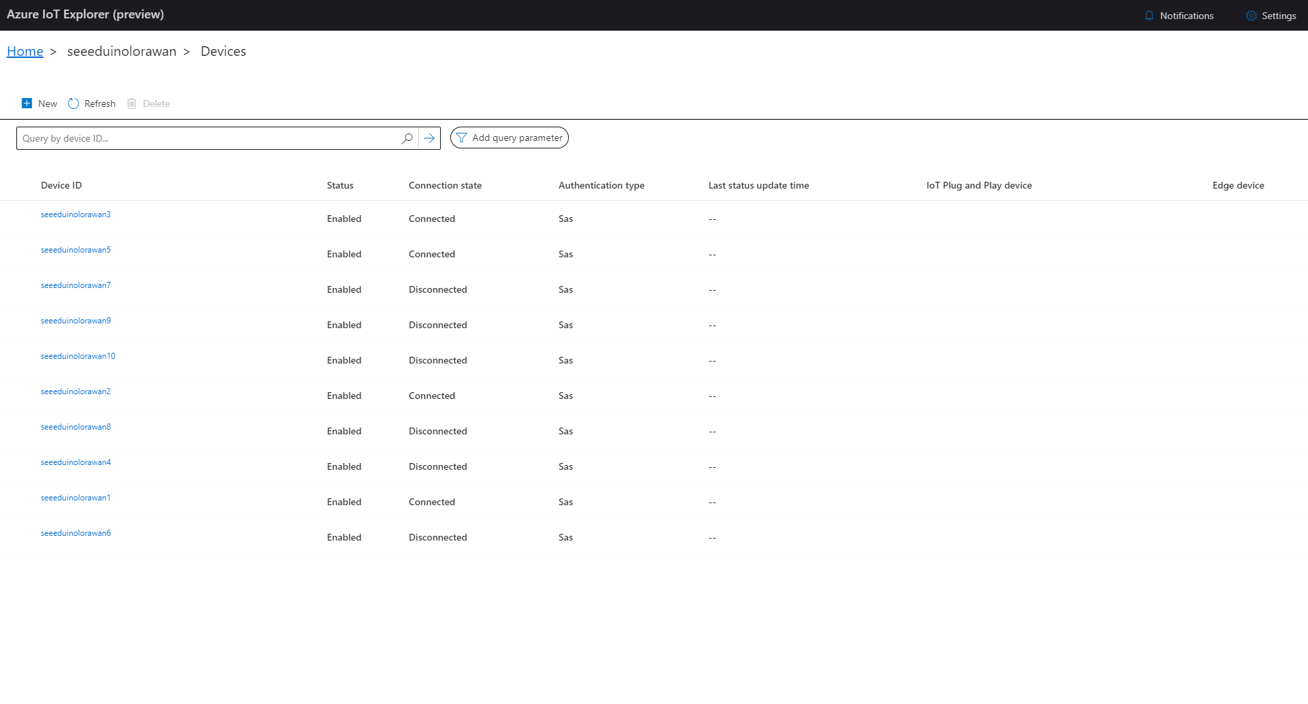Sort by Device ID column header
1308x704 pixels.
61,185
